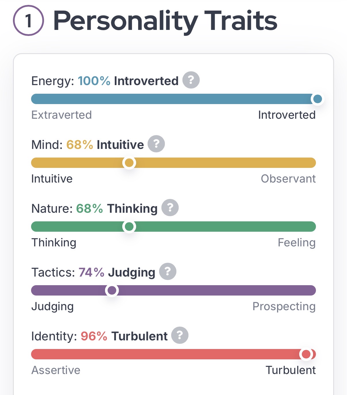Click the green Nature slider handle
347x395 pixels.
(129, 227)
